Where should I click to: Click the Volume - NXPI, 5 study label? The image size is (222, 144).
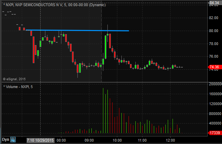click(x=18, y=87)
